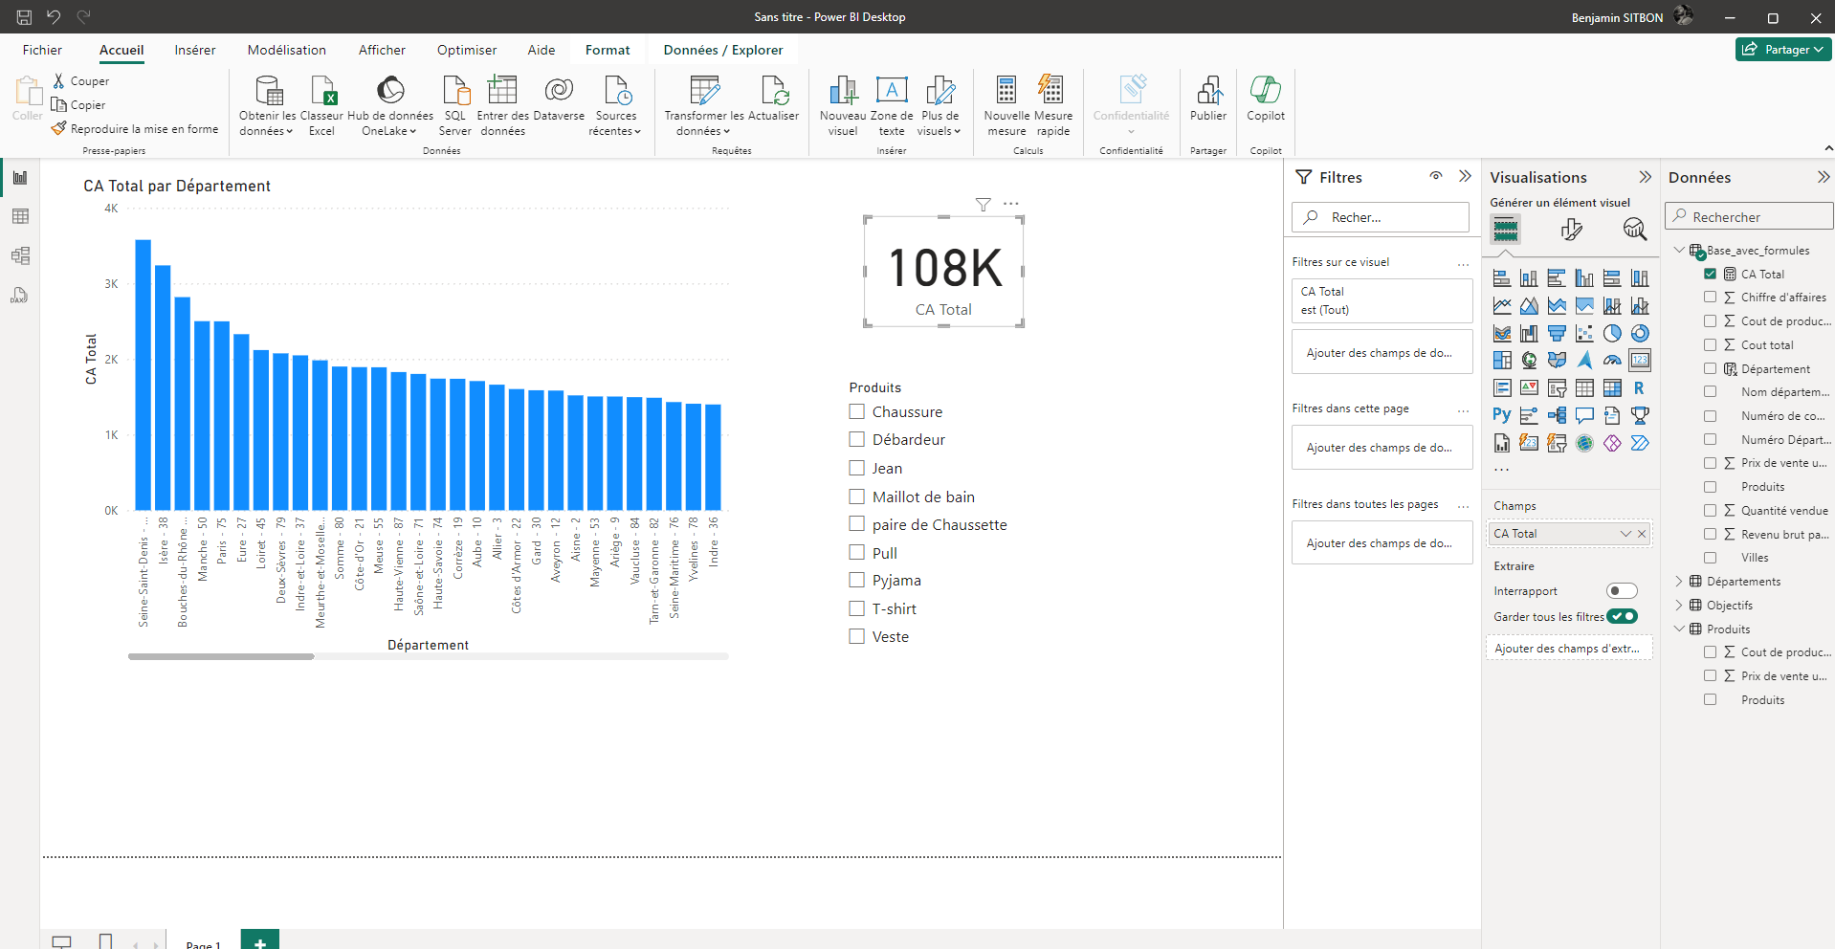Choose the Matrix visualization icon
This screenshot has width=1835, height=949.
pyautogui.click(x=1612, y=388)
